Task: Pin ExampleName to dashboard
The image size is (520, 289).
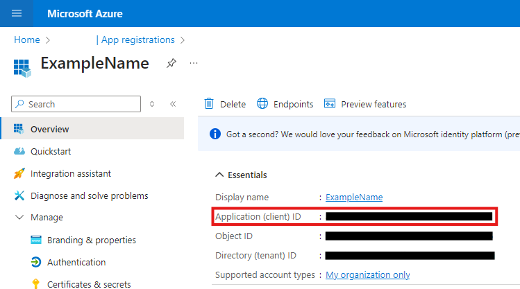Action: (171, 63)
